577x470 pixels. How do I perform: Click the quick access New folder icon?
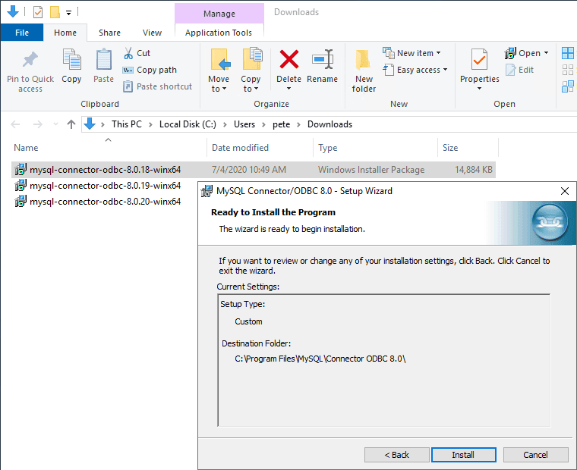[x=55, y=12]
